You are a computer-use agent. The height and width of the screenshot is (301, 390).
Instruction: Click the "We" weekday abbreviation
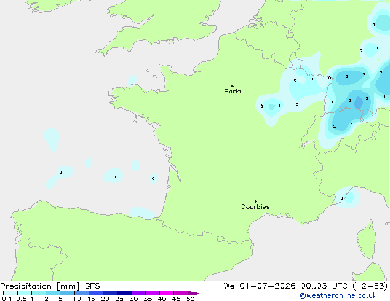click(x=229, y=286)
